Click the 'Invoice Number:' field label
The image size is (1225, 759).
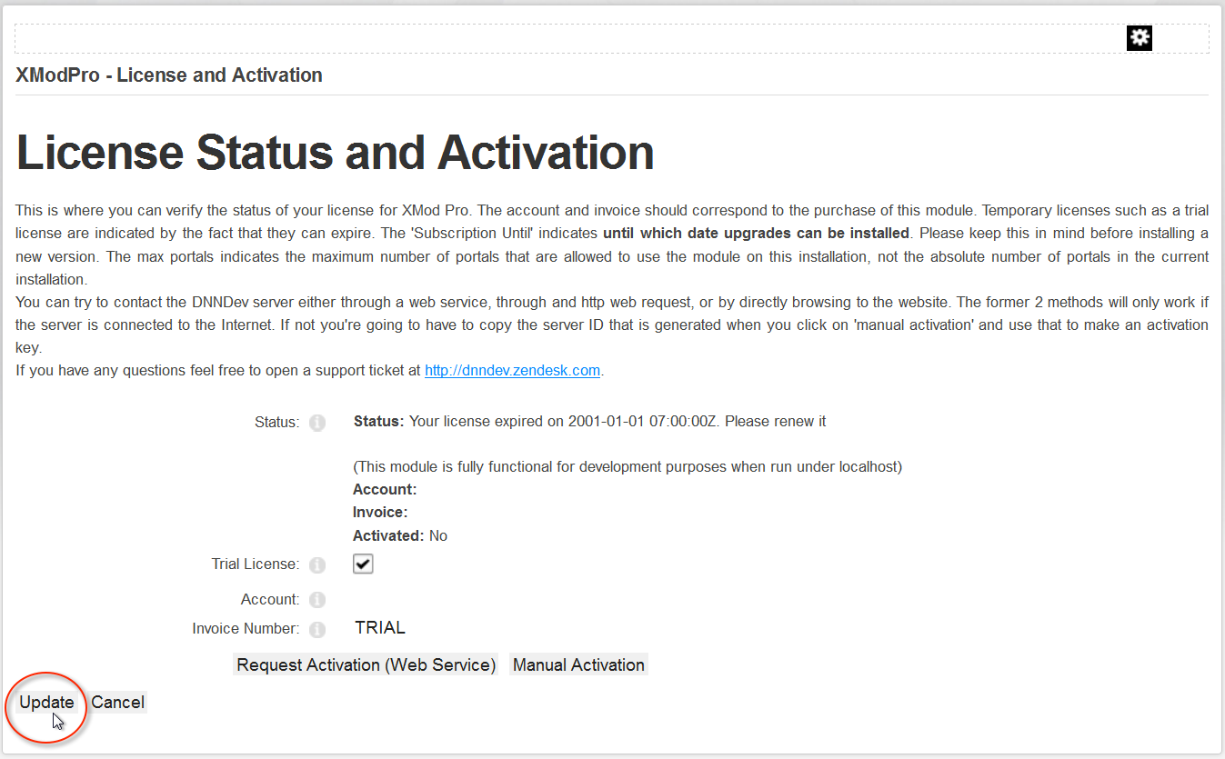pos(246,628)
